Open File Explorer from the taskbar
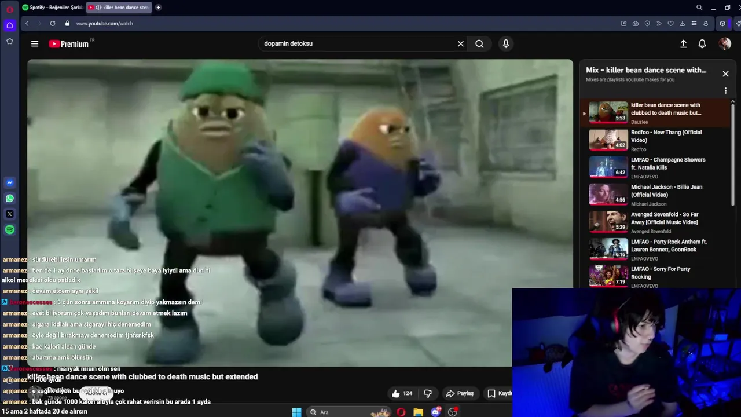Screen dimensions: 741x417 pos(418,412)
